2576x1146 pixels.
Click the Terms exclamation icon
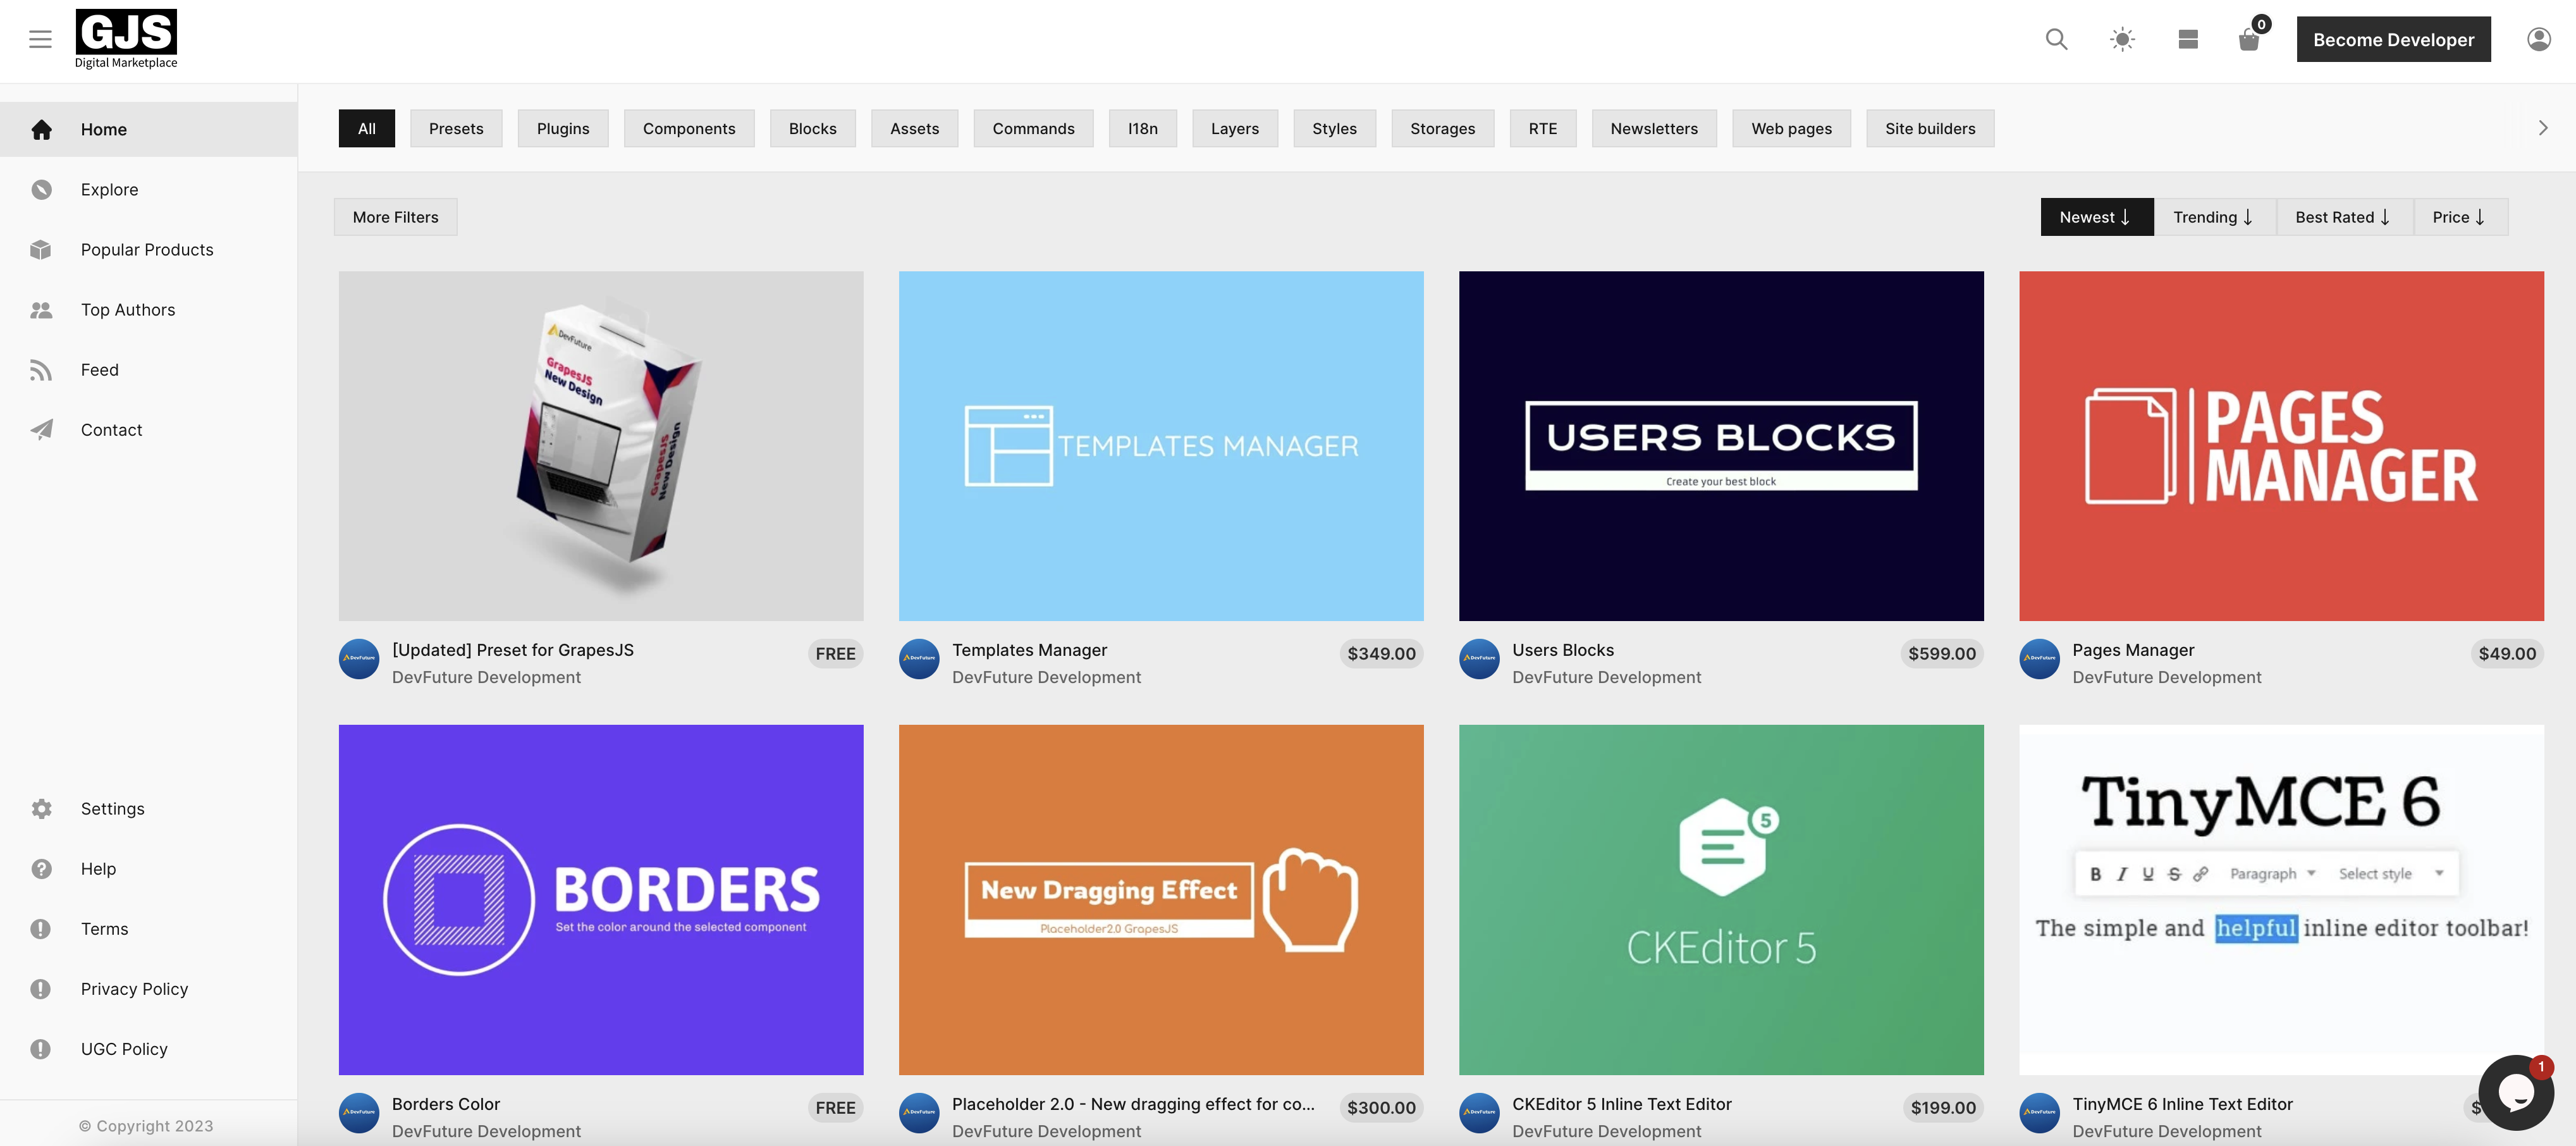point(41,928)
